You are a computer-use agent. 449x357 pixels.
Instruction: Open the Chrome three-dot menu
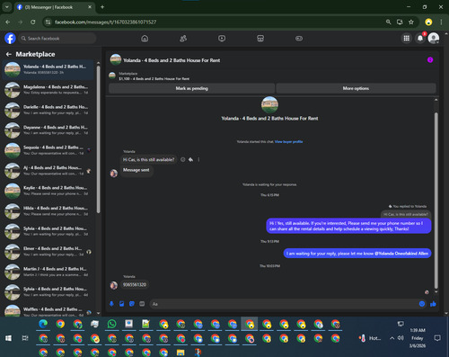pyautogui.click(x=441, y=22)
